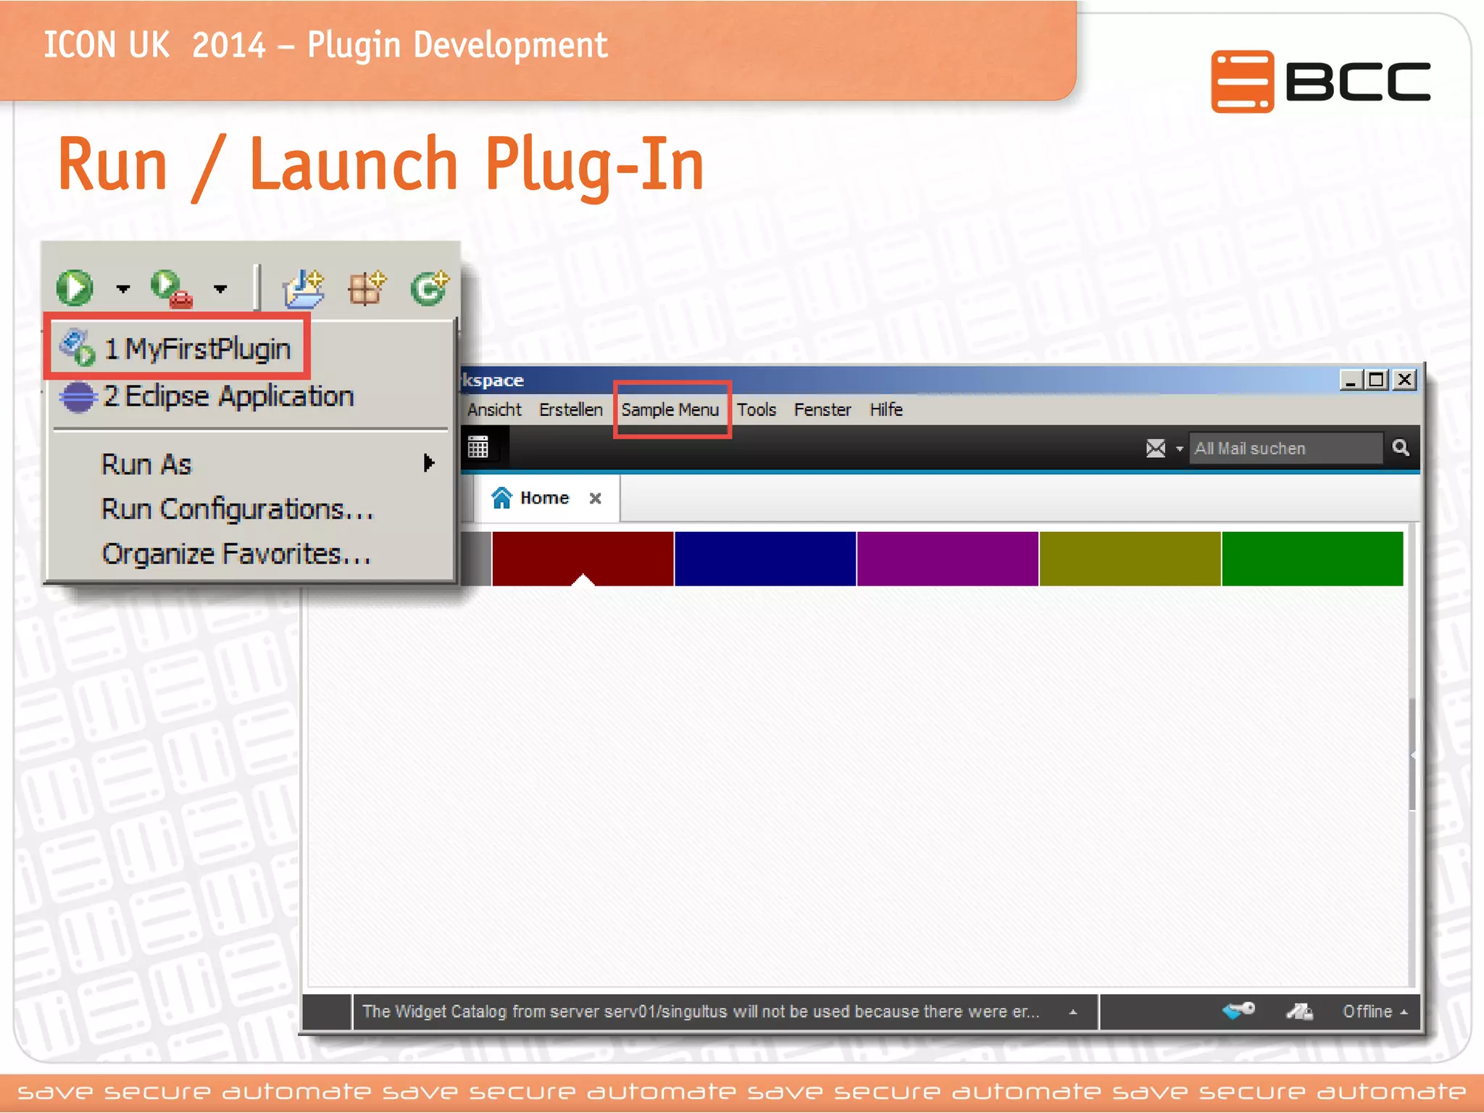Click the mail envelope search icon

pyautogui.click(x=1156, y=449)
